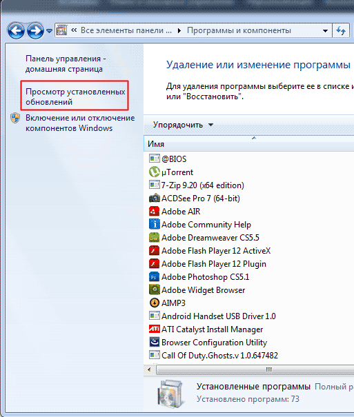Go to Панель управления домашняя страница
This screenshot has width=354, height=417.
[66, 63]
